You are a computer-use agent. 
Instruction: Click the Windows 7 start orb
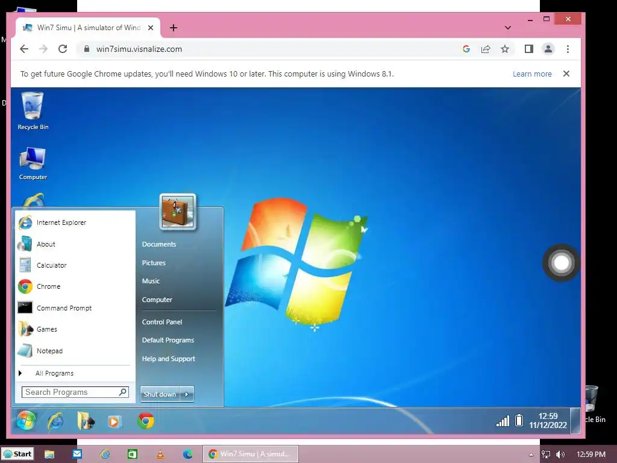pos(26,420)
